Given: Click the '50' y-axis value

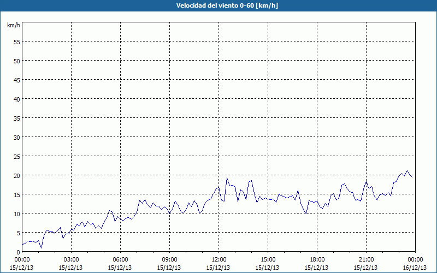Looking at the screenshot, I should click(x=17, y=61).
